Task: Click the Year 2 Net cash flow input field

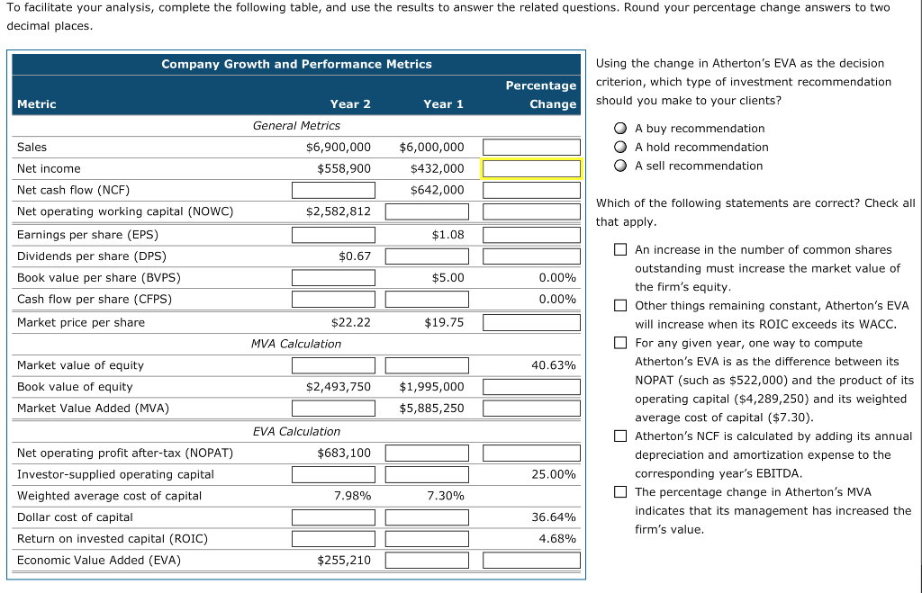Action: tap(333, 190)
